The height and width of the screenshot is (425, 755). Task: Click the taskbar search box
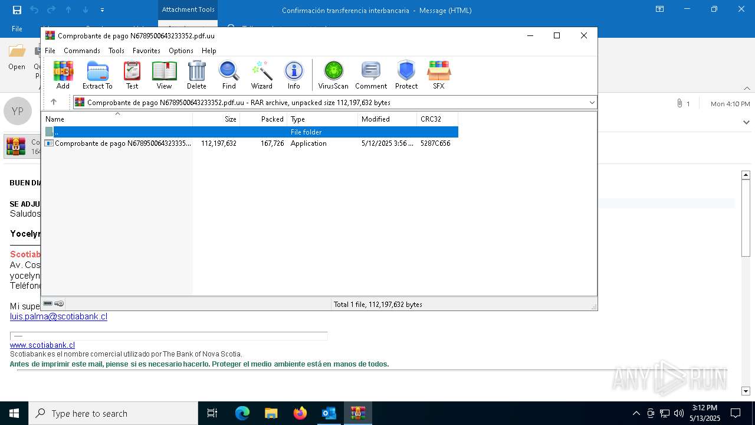113,413
